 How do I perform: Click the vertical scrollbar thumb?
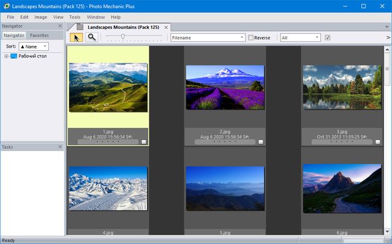coord(387,69)
